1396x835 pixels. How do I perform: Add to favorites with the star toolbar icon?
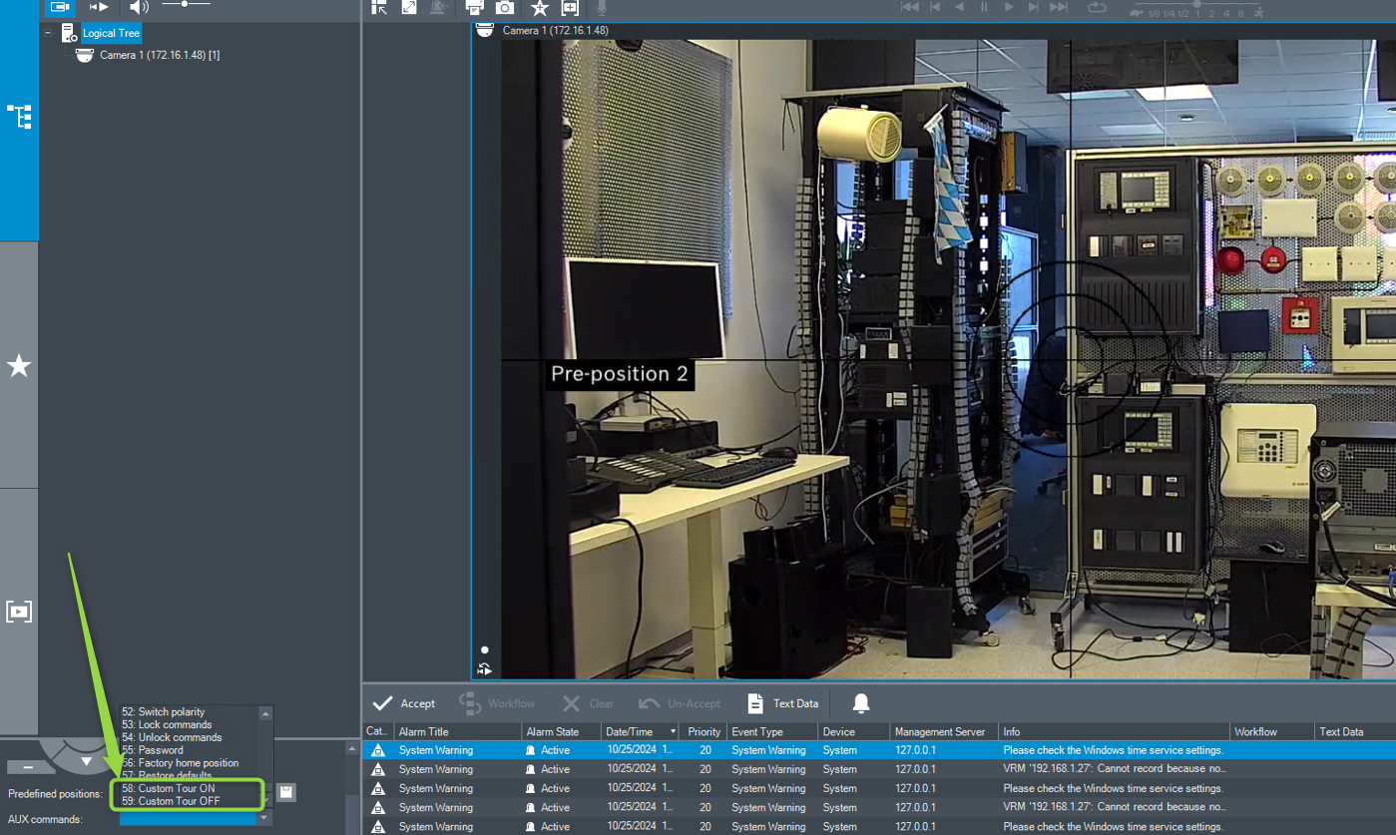pyautogui.click(x=540, y=8)
